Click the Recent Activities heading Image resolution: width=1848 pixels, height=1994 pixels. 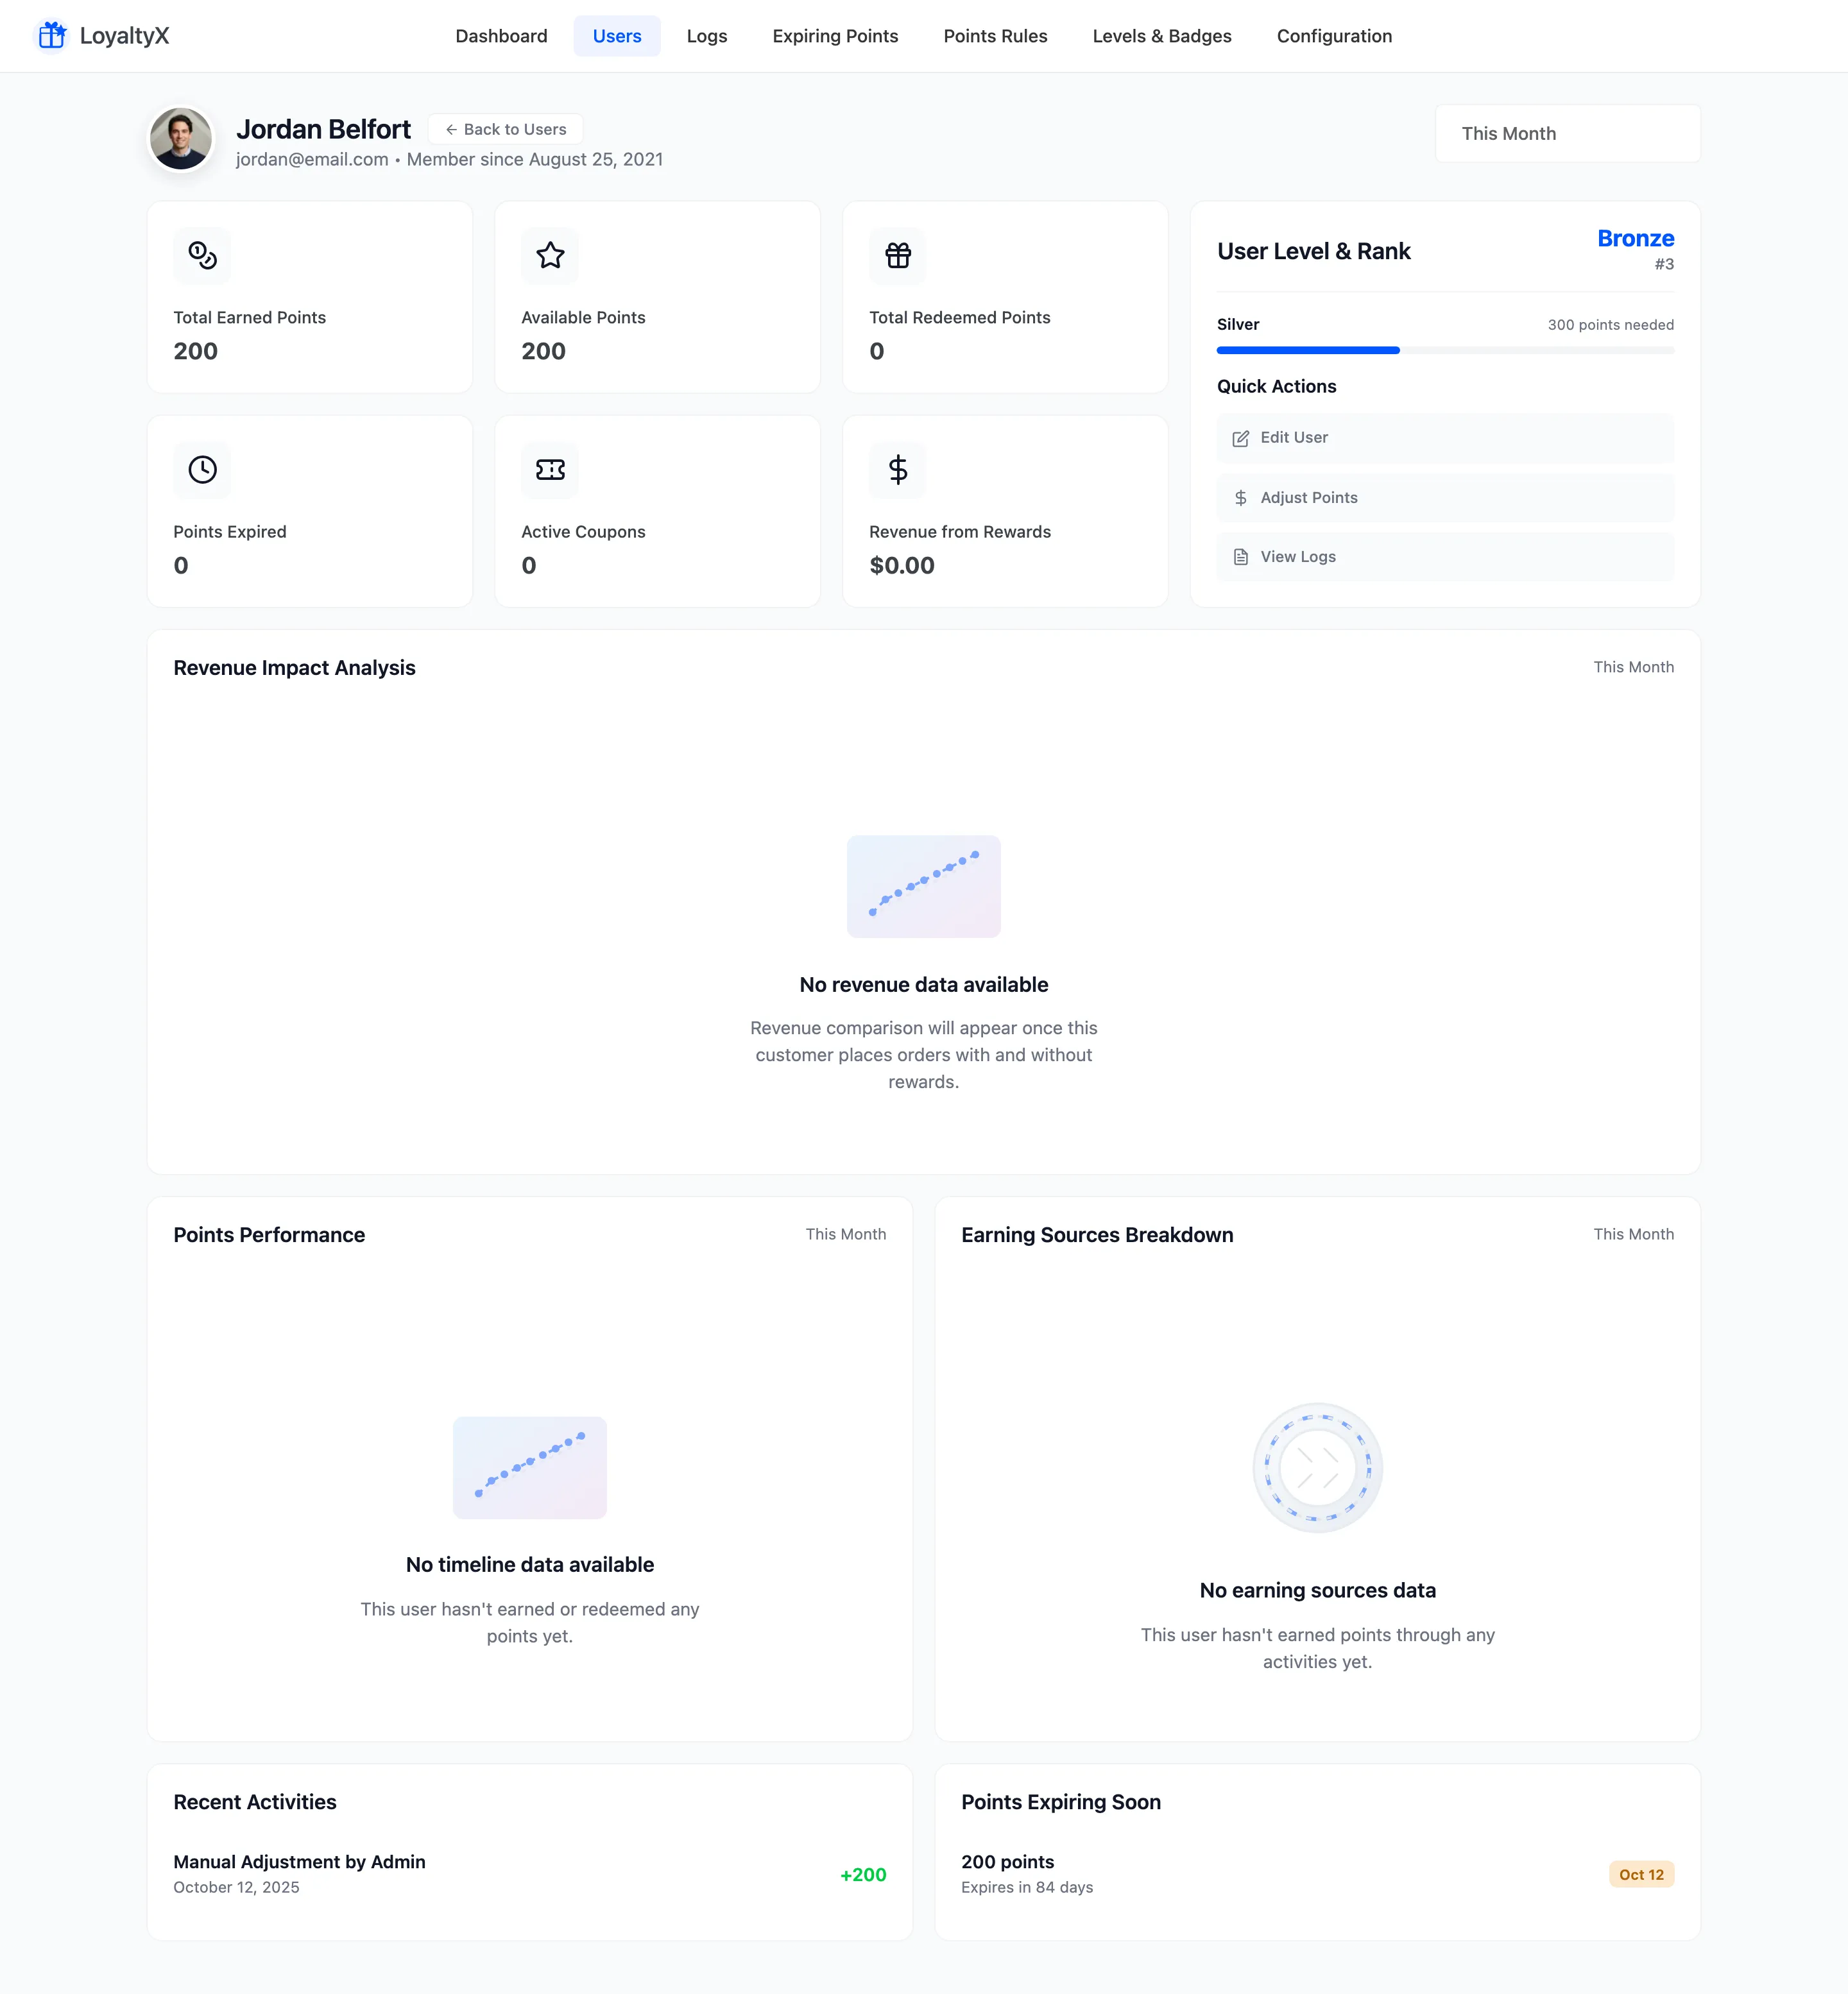(x=255, y=1802)
